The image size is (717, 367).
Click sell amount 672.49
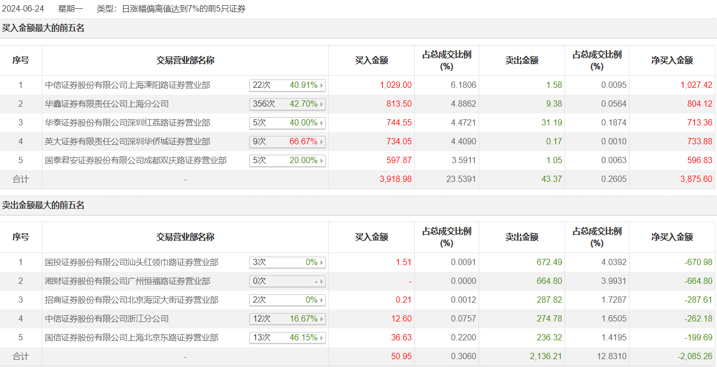(549, 262)
